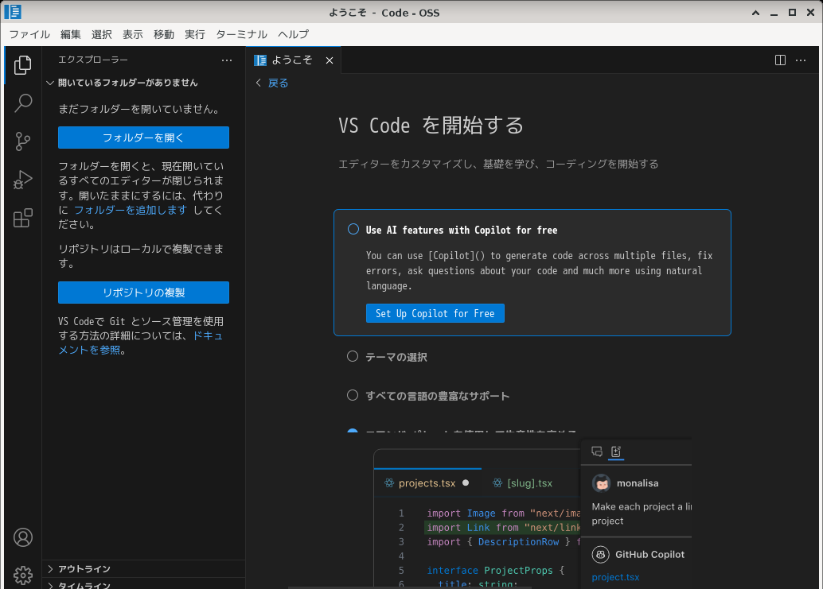Image resolution: width=823 pixels, height=589 pixels.
Task: Click the 戻る link
Action: (279, 83)
